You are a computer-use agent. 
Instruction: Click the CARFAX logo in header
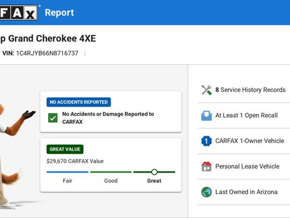19,13
